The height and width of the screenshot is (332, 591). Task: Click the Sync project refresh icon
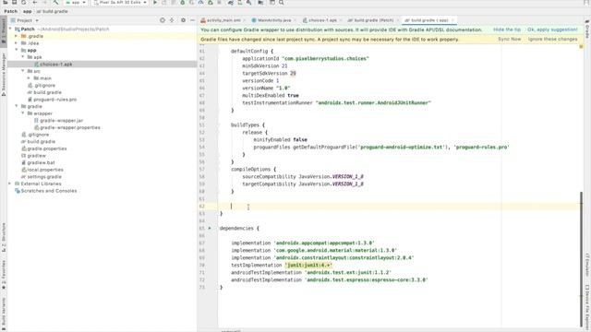[x=24, y=2]
